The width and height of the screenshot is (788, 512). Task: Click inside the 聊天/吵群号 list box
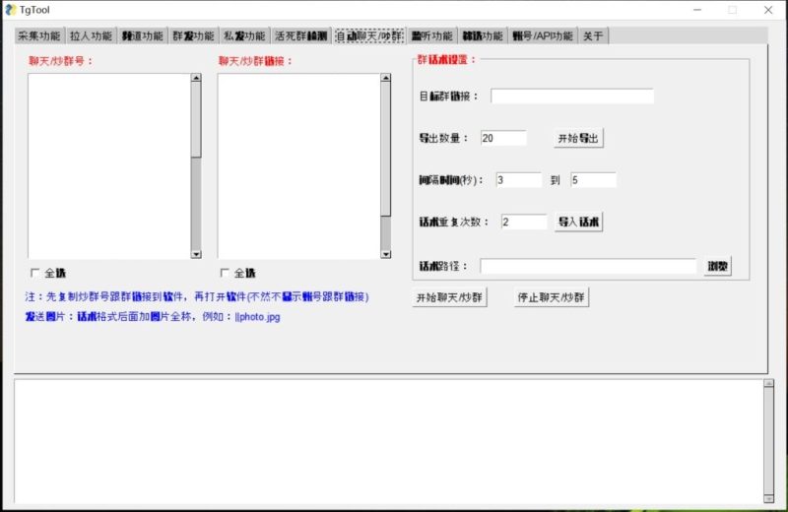coord(109,166)
